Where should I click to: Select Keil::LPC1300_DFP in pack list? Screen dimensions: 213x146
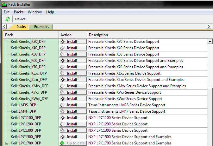[x=26, y=130]
